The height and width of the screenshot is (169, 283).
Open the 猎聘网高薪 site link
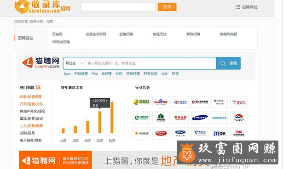[x=228, y=34]
